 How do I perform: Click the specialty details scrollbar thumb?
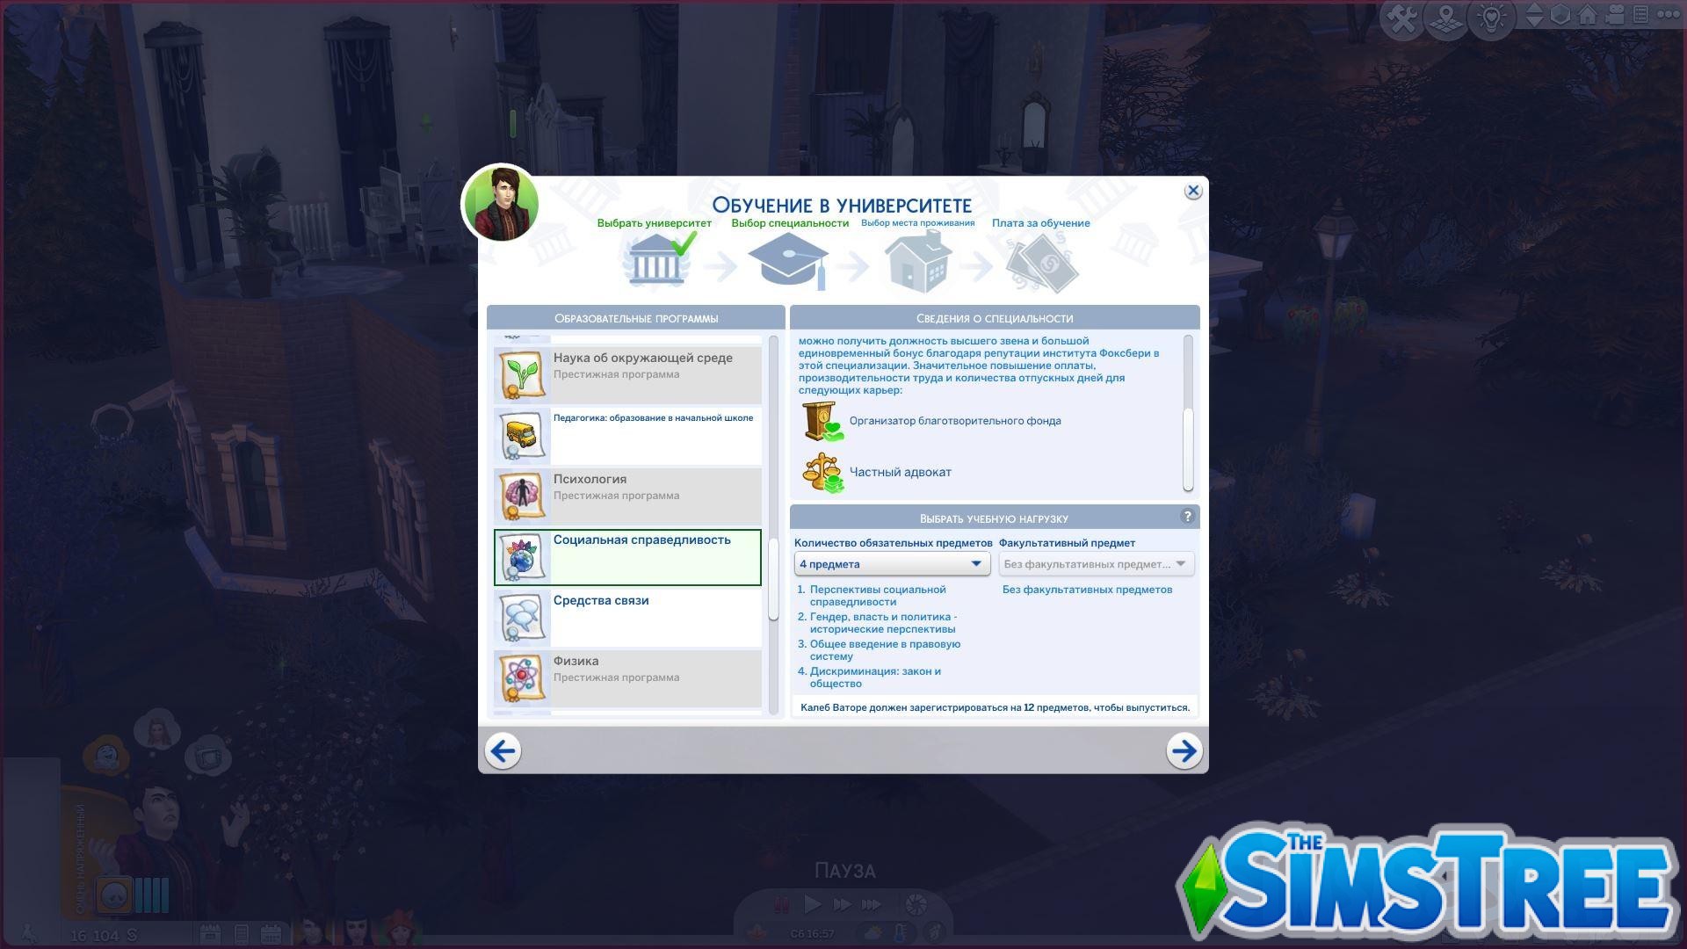click(1188, 449)
